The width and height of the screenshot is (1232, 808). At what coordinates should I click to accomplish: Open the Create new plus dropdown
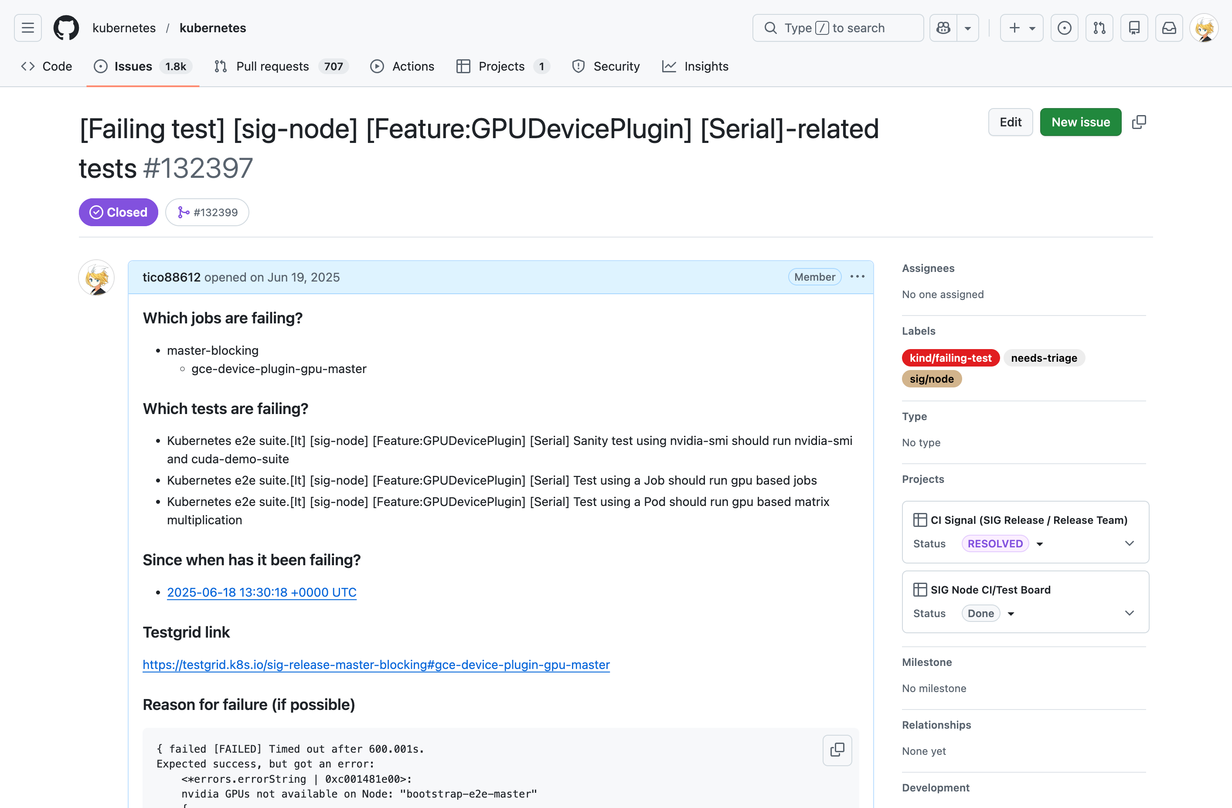click(1021, 28)
